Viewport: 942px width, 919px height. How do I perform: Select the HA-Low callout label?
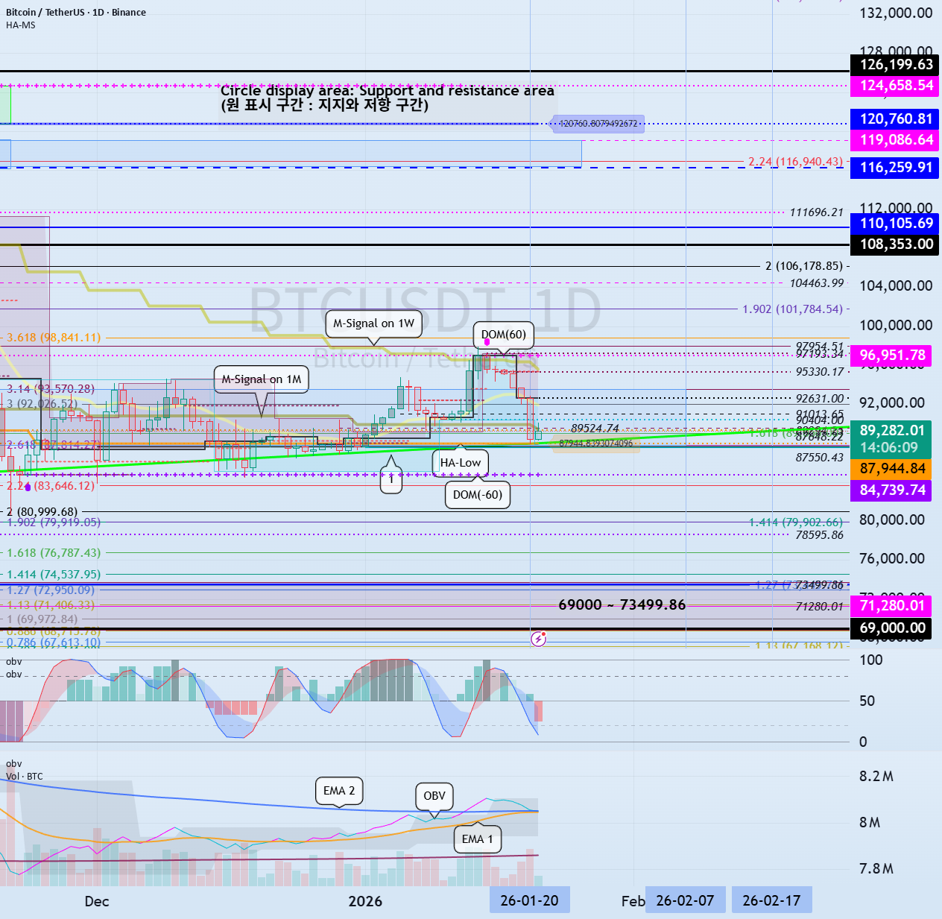point(461,462)
